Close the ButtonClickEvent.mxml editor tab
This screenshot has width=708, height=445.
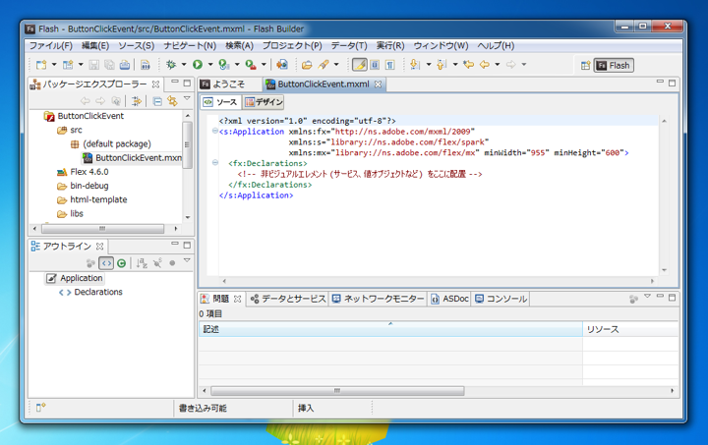tap(378, 84)
